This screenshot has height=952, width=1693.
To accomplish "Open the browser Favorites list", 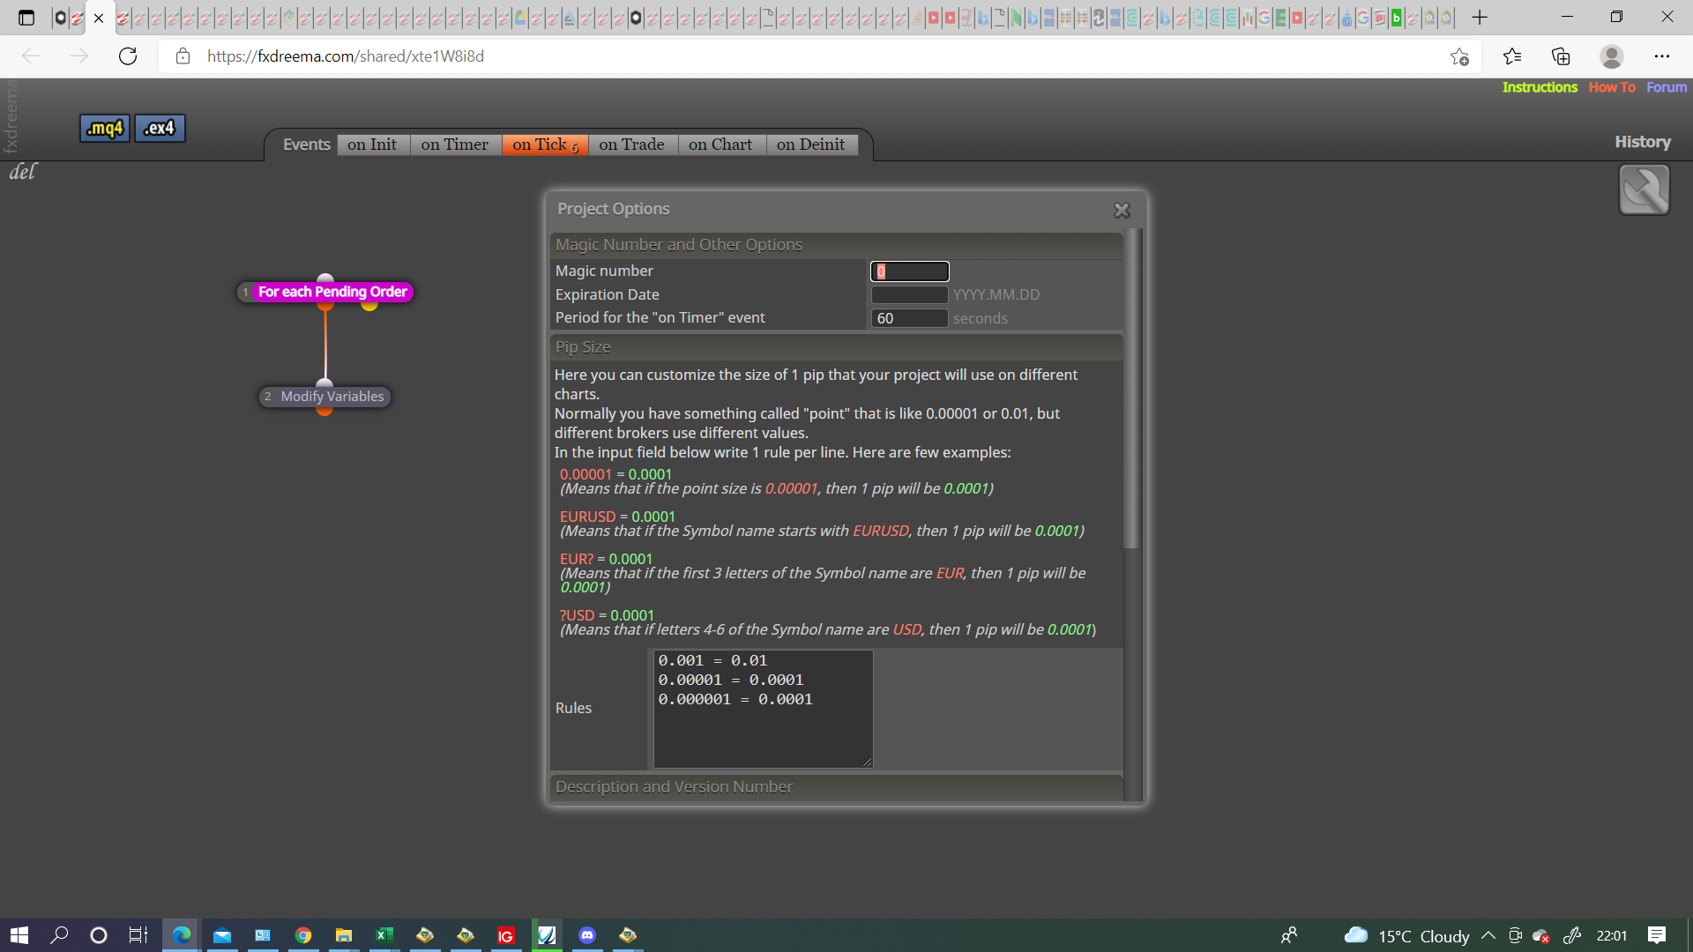I will pos(1512,56).
